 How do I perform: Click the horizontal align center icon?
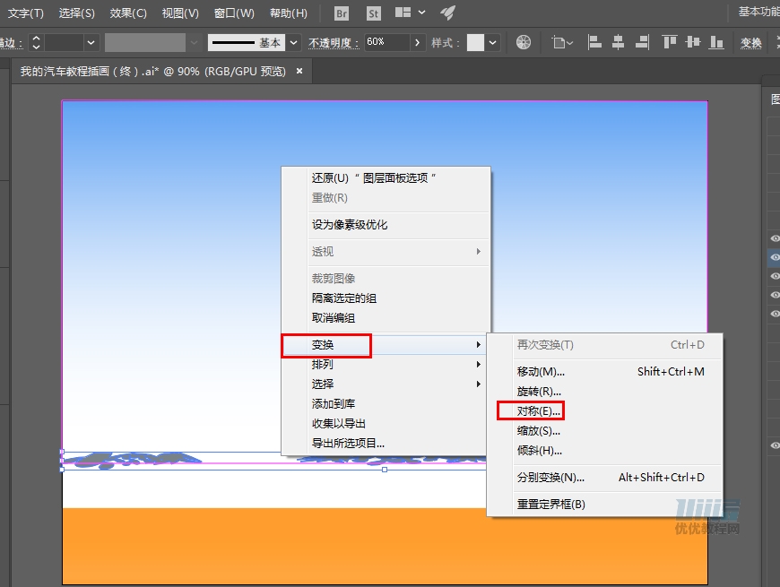click(x=619, y=42)
